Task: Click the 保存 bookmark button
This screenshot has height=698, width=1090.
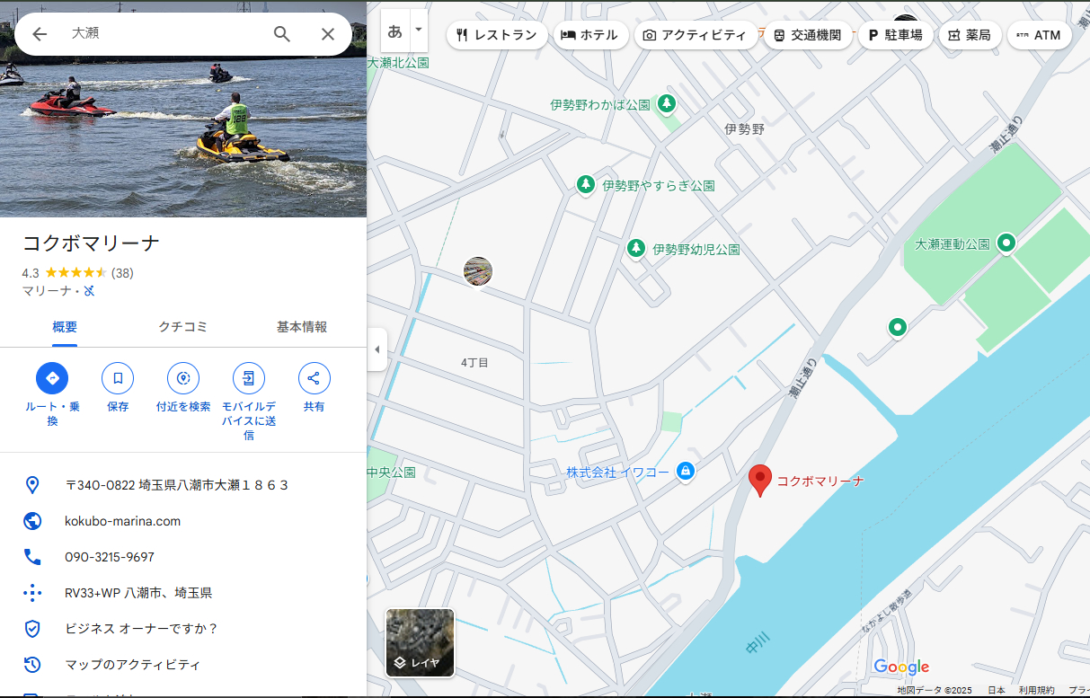Action: pos(118,378)
